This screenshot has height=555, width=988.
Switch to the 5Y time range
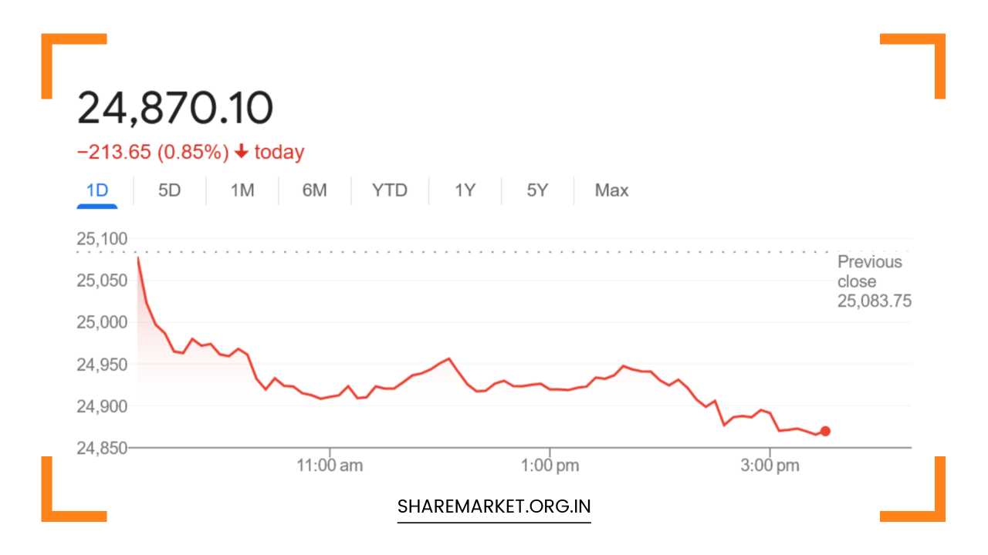pyautogui.click(x=537, y=190)
